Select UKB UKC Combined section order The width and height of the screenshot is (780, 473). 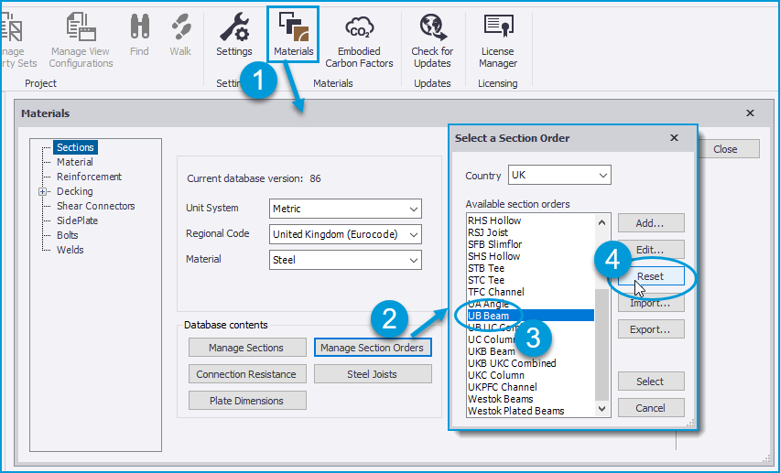tap(512, 363)
